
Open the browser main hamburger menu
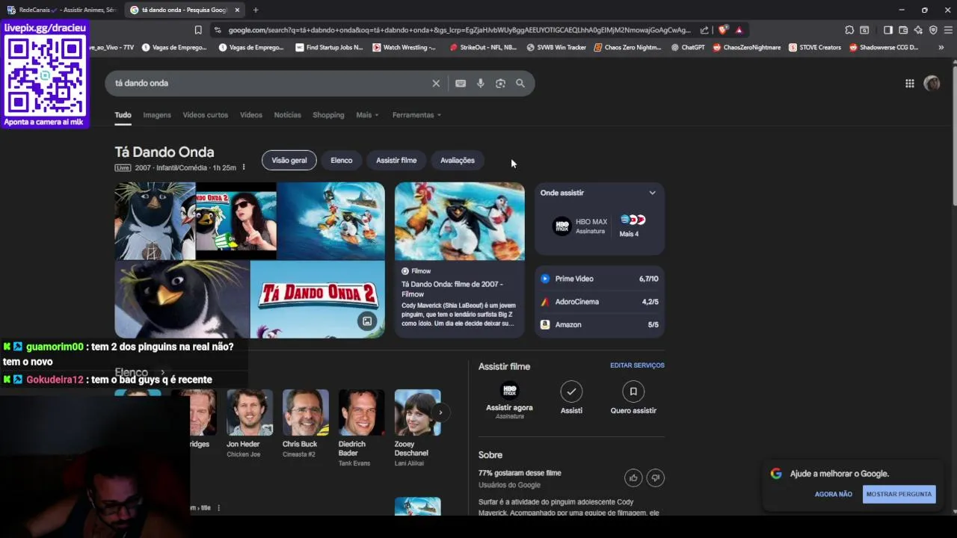(948, 30)
